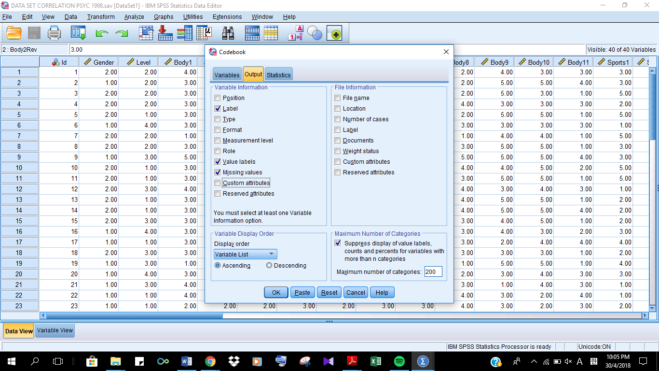Run descriptive statistics mu icon
The image size is (659, 371).
[204, 33]
